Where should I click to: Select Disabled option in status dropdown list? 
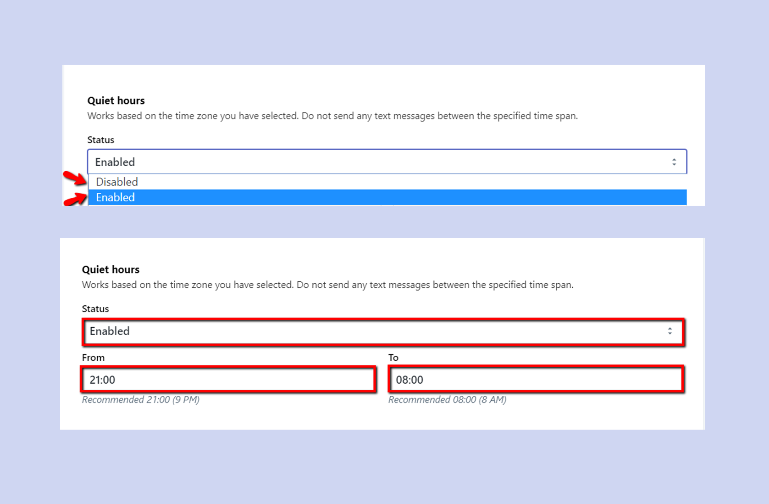click(387, 182)
